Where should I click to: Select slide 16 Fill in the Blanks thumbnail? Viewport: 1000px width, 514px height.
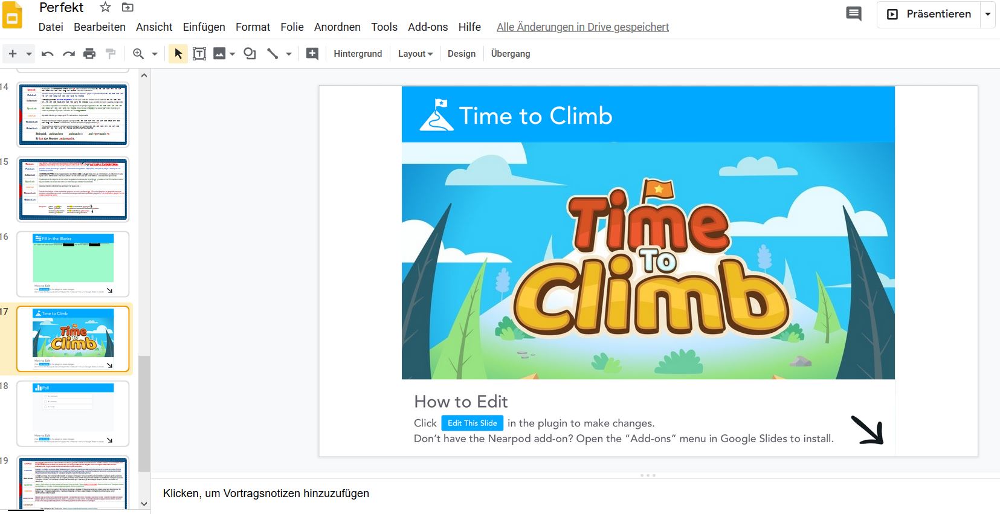click(x=73, y=264)
